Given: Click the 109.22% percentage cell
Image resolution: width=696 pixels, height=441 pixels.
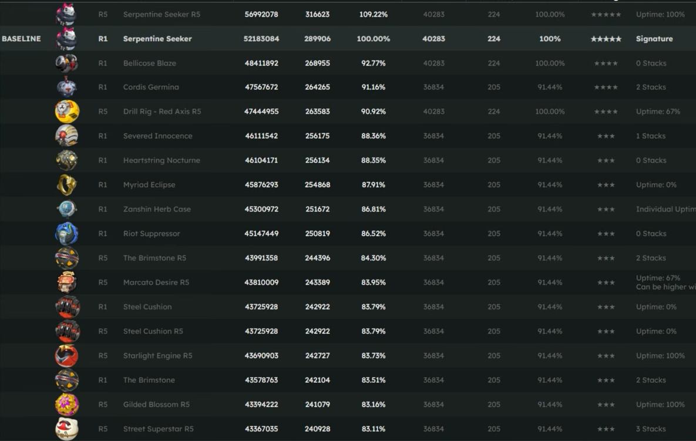Looking at the screenshot, I should point(374,14).
